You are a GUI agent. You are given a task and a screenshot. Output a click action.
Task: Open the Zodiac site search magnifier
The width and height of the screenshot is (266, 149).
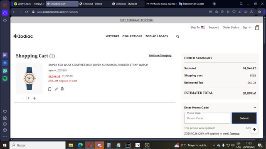(177, 36)
